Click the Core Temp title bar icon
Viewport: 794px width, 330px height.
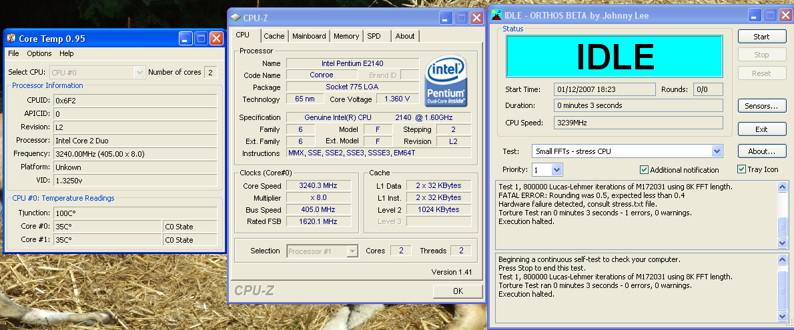pos(11,39)
